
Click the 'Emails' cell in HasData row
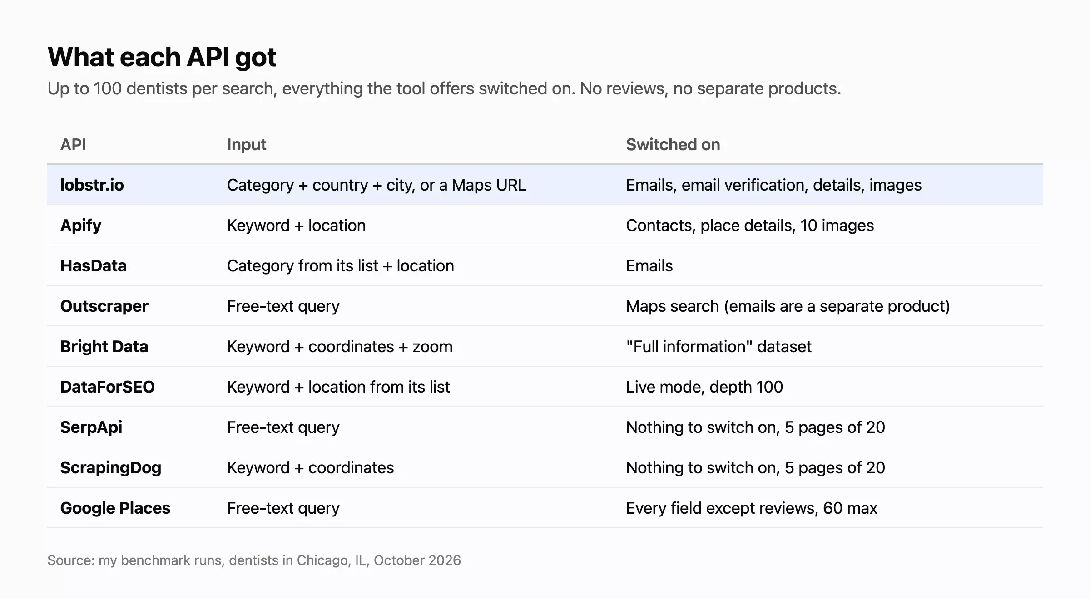(x=649, y=265)
